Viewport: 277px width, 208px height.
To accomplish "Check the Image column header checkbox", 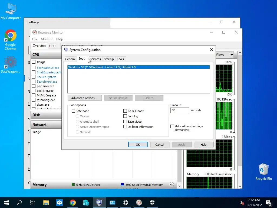I will (34, 62).
